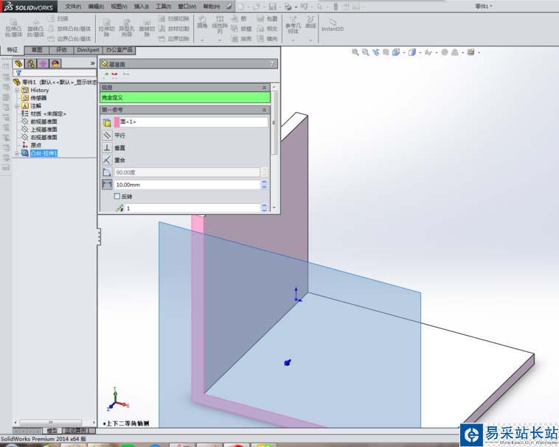Open the Reference Geometry dropdown arrow

tap(293, 41)
